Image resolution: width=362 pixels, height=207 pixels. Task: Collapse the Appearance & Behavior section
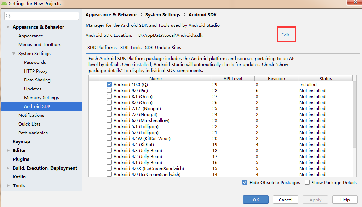(7, 27)
